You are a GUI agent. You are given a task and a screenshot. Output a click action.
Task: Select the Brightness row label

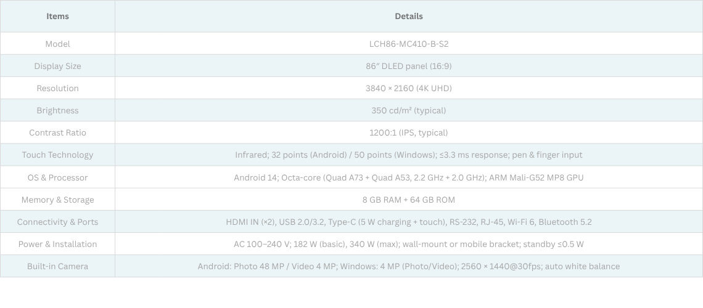coord(57,110)
